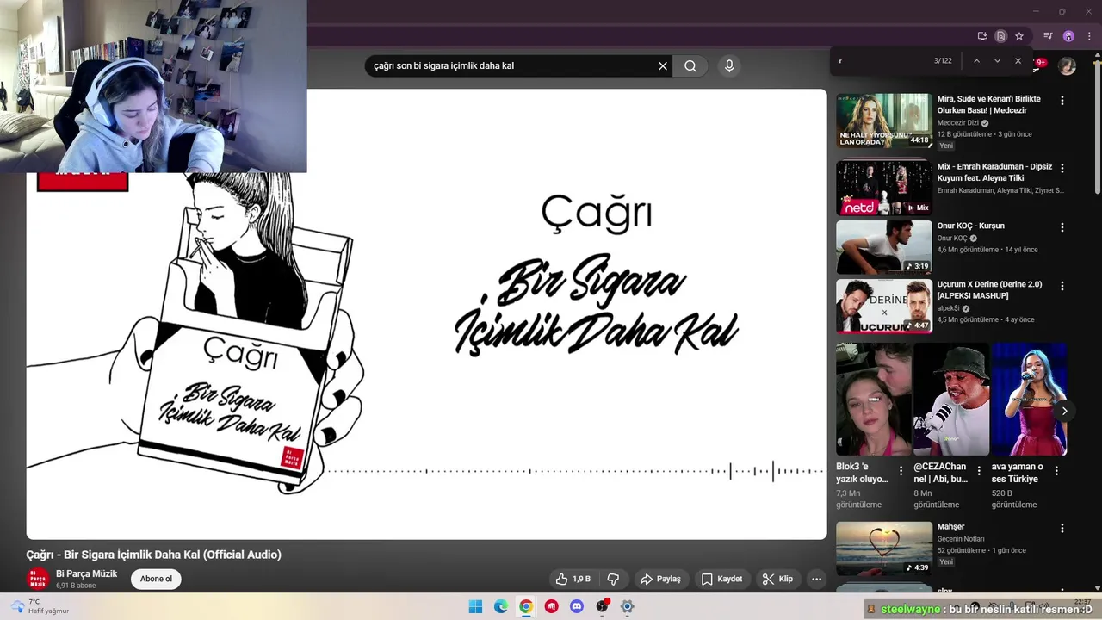Open the Onur KOÇ - Kurşun thumbnail

point(884,247)
